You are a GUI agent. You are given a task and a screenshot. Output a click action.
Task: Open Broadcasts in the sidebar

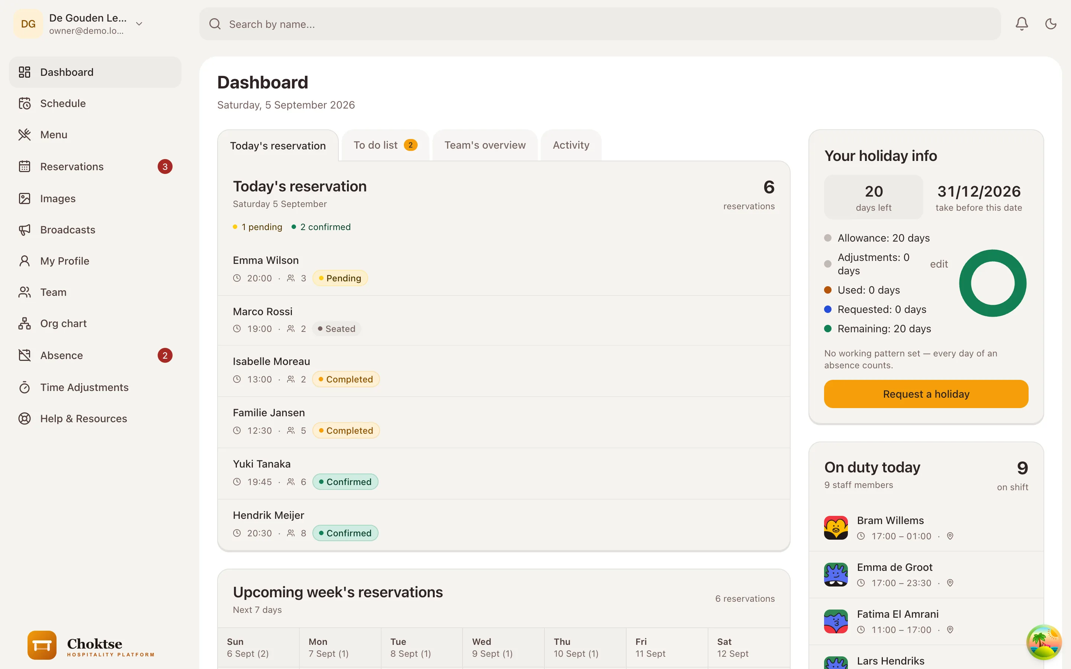95,230
